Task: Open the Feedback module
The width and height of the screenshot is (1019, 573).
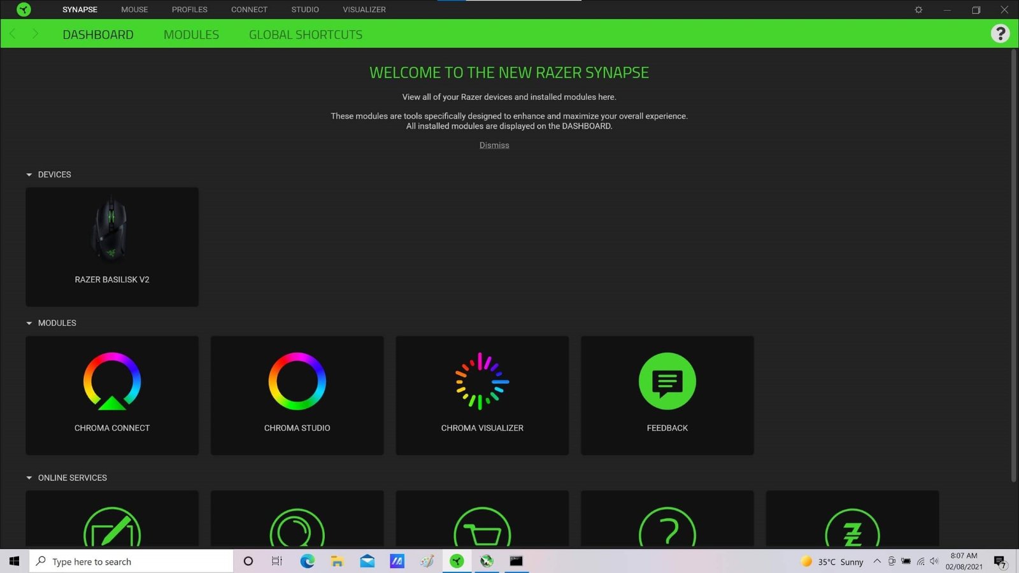Action: click(667, 395)
